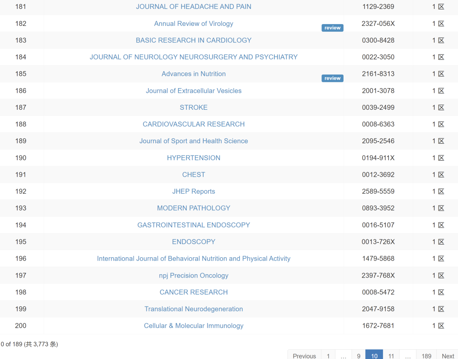Image resolution: width=458 pixels, height=359 pixels.
Task: Click ISSN 0039-2499 cell
Action: pyautogui.click(x=378, y=107)
